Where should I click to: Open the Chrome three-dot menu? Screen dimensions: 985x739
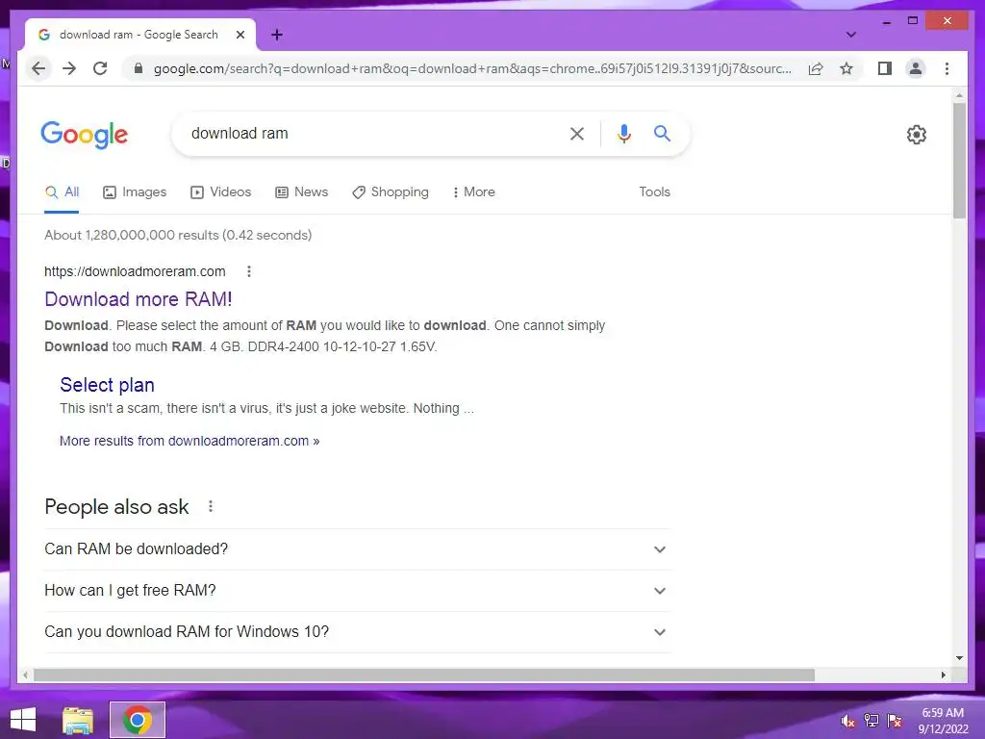(x=947, y=68)
